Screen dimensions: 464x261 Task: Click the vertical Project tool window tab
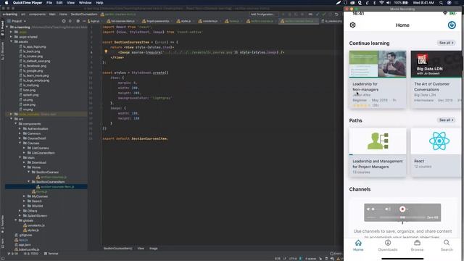pyautogui.click(x=2, y=28)
